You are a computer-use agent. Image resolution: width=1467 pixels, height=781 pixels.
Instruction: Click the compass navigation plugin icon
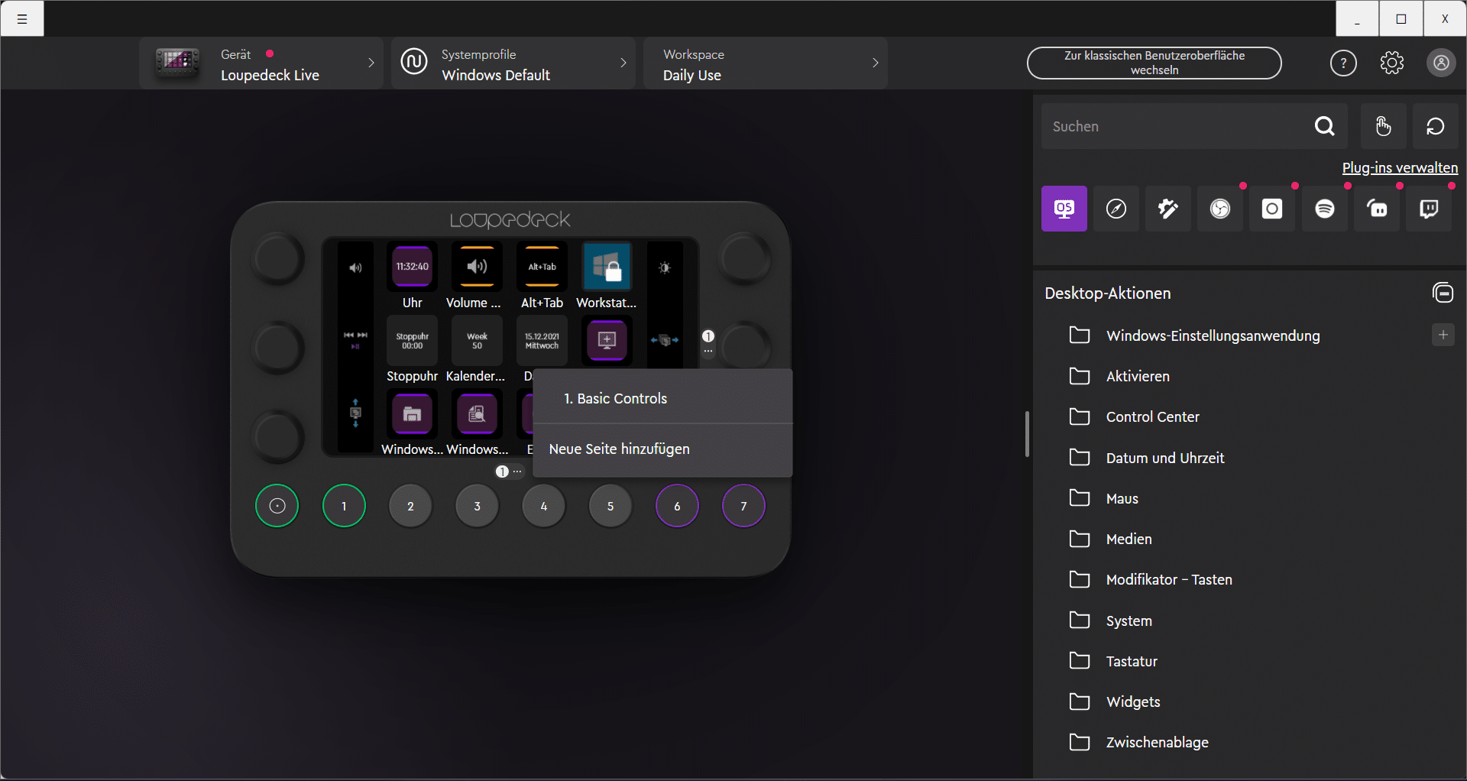pyautogui.click(x=1116, y=209)
